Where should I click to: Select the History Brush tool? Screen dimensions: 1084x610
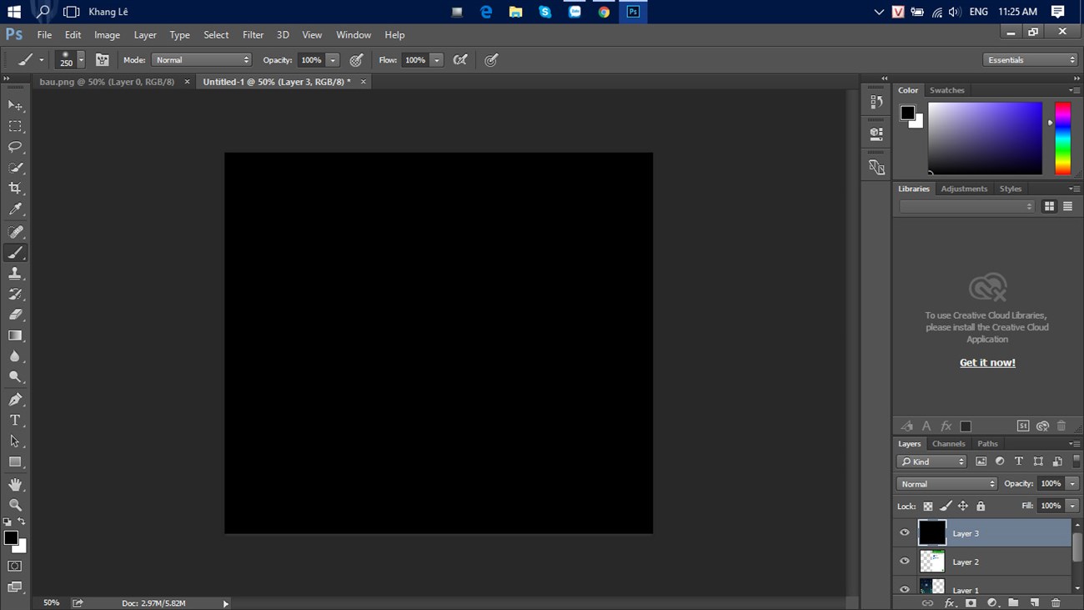tap(15, 295)
